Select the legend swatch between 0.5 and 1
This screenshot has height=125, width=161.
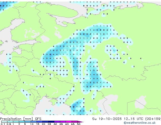(x=10, y=122)
